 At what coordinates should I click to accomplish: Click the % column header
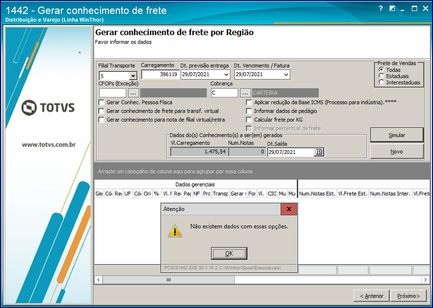click(x=156, y=194)
